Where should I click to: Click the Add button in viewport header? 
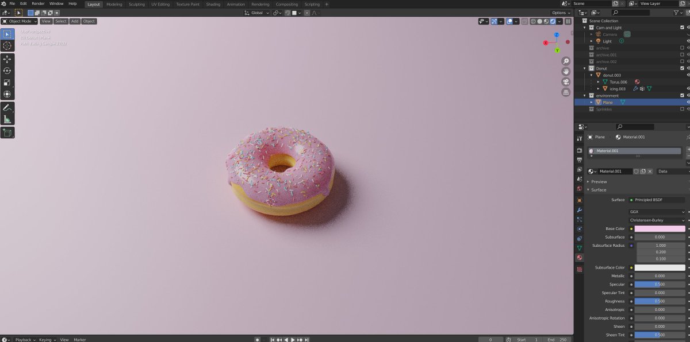pyautogui.click(x=75, y=21)
